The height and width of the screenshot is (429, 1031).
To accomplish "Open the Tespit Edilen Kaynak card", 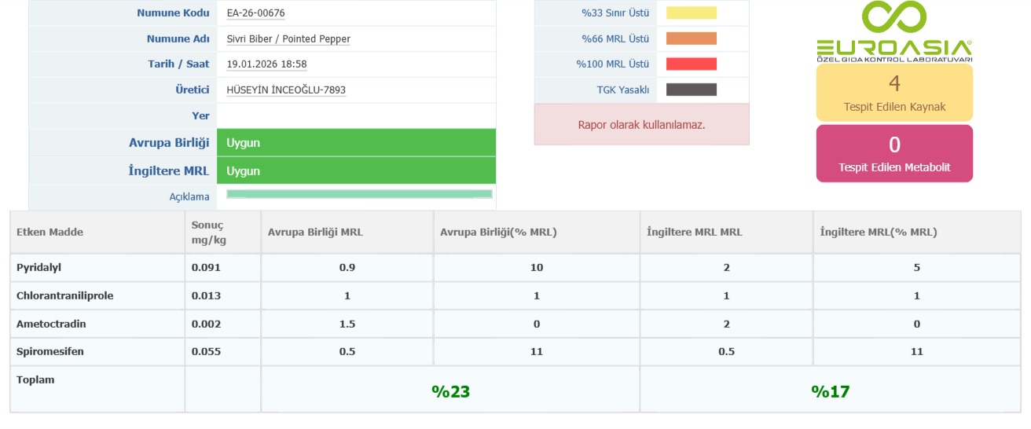I will click(x=894, y=93).
